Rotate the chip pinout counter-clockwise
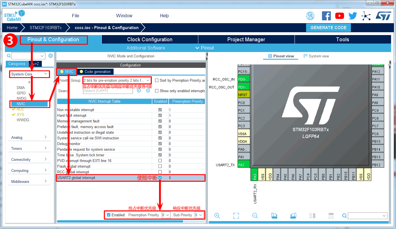This screenshot has width=396, height=229. [293, 216]
